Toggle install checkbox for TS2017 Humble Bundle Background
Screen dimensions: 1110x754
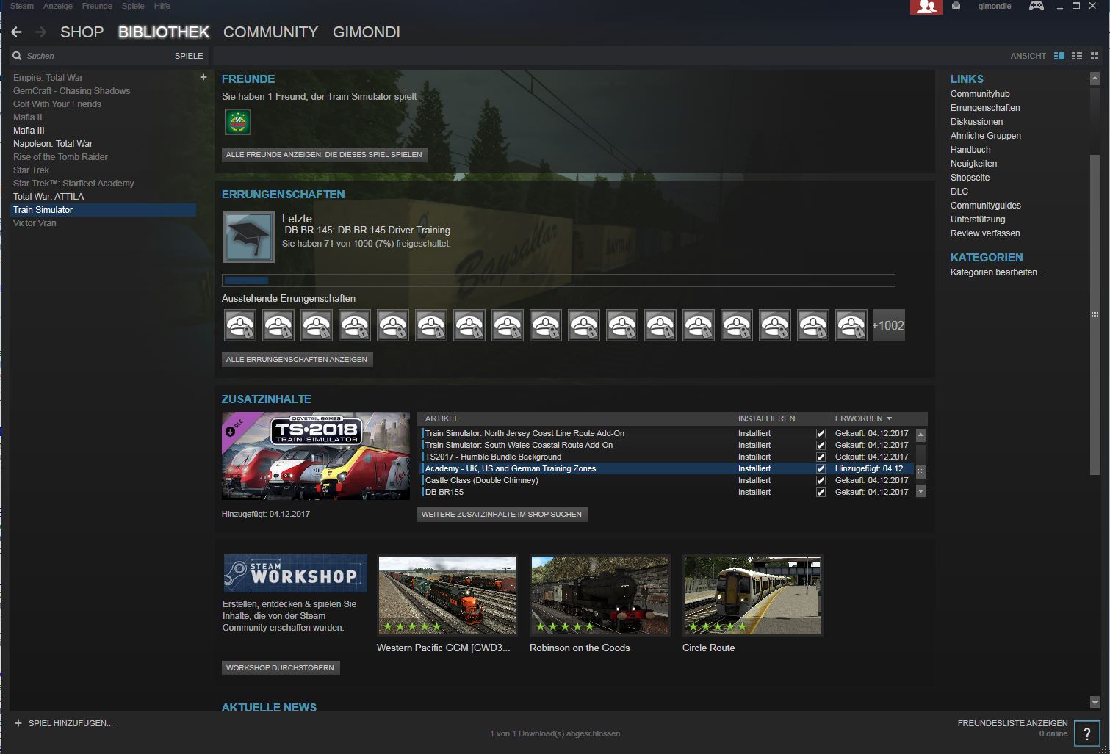click(x=821, y=457)
